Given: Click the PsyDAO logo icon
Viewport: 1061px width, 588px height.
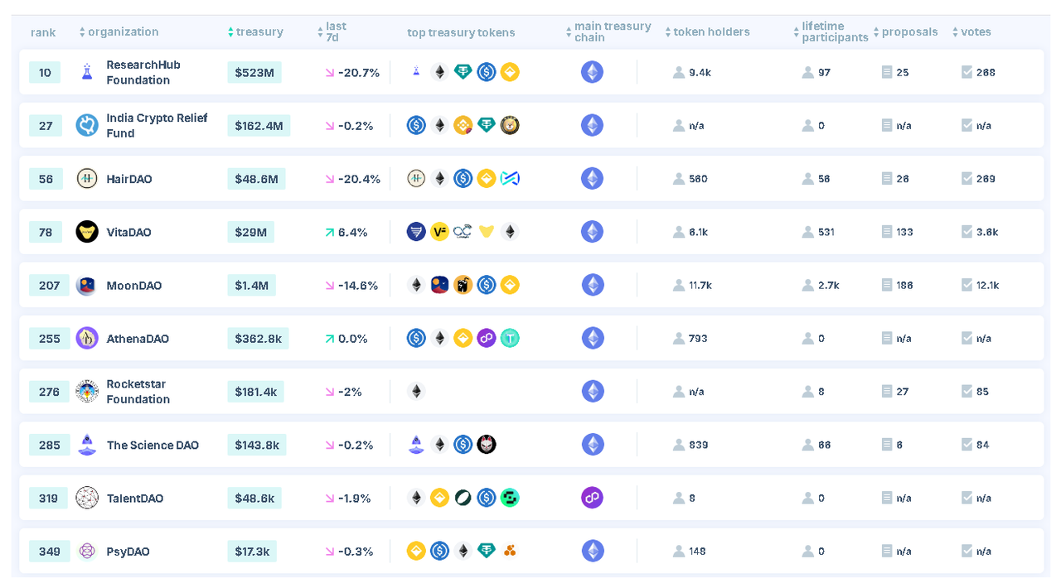Looking at the screenshot, I should [87, 551].
